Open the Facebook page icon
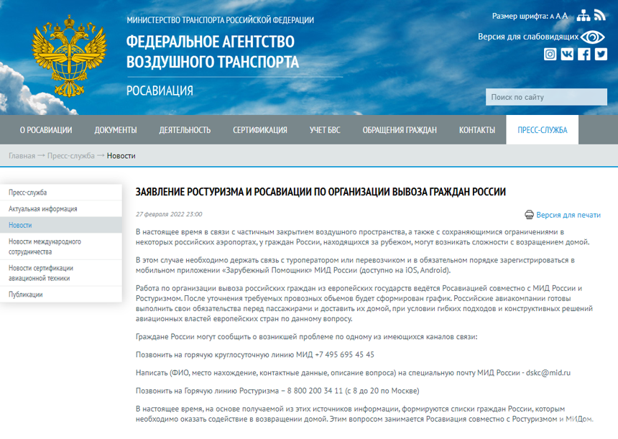This screenshot has width=618, height=439. coord(584,54)
